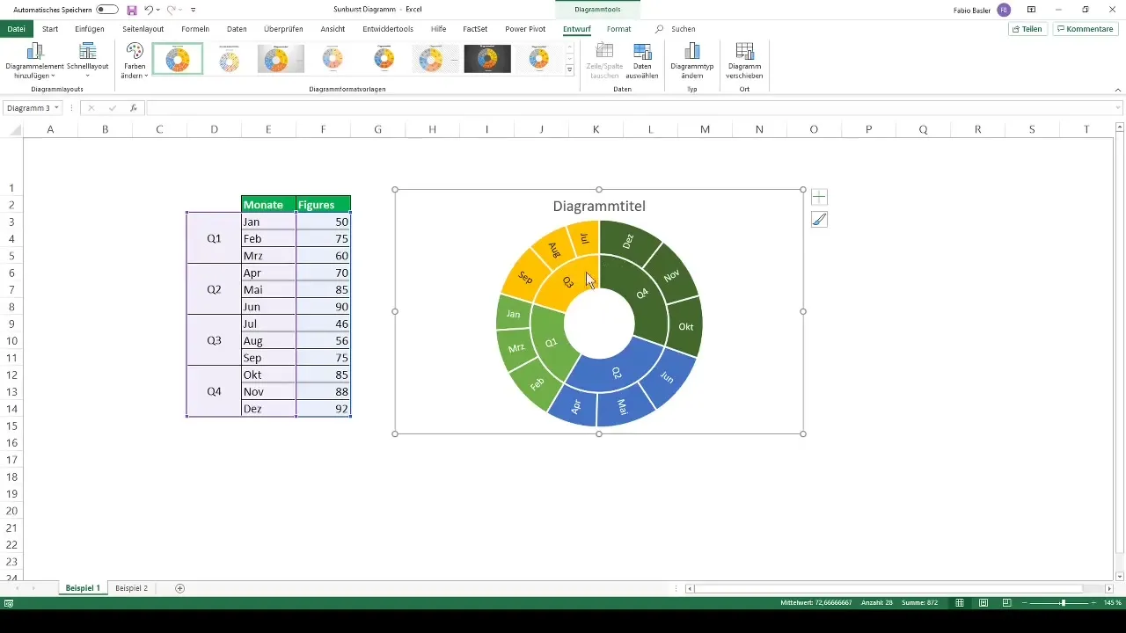Select the first chart style thumbnail
The height and width of the screenshot is (633, 1126).
(x=178, y=59)
